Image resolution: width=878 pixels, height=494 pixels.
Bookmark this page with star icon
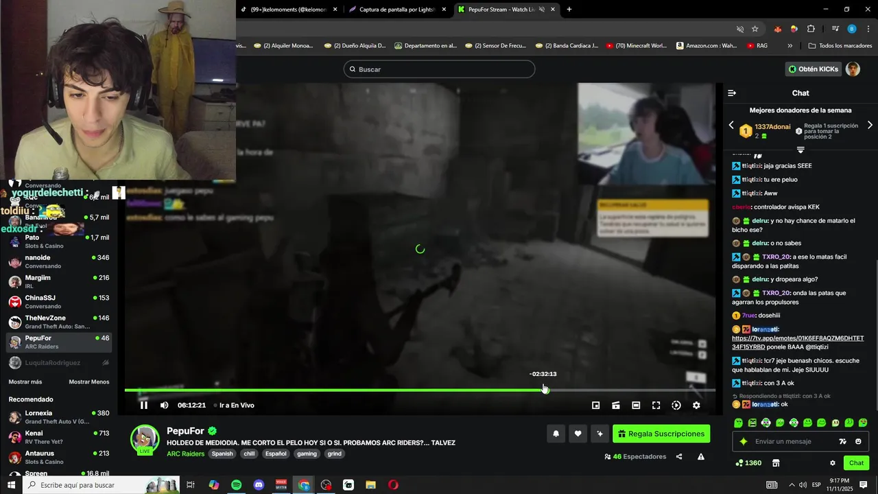tap(755, 29)
